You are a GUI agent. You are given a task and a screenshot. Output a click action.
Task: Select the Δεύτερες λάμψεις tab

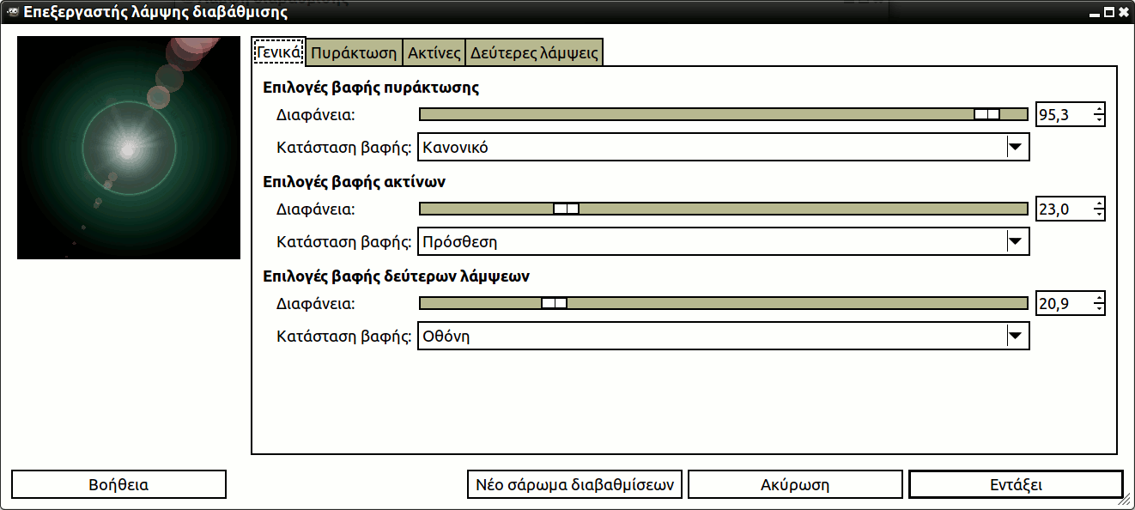(x=534, y=52)
